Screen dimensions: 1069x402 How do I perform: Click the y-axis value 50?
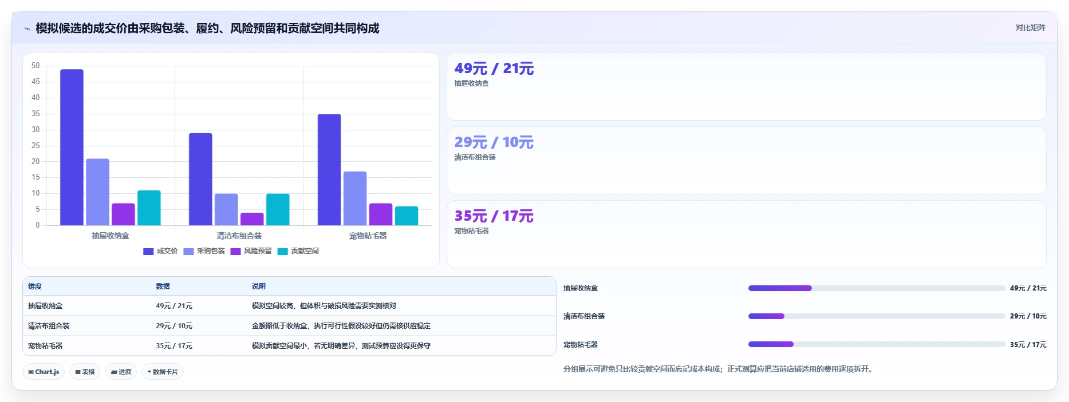(x=35, y=66)
